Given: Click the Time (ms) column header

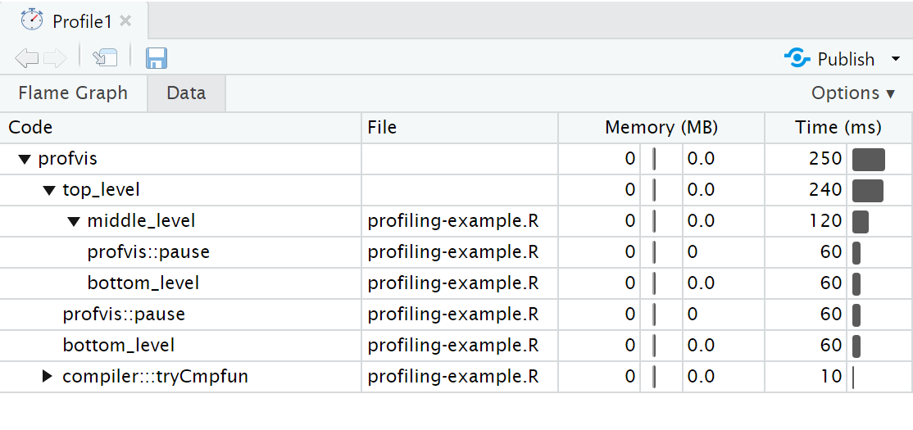Looking at the screenshot, I should point(838,128).
